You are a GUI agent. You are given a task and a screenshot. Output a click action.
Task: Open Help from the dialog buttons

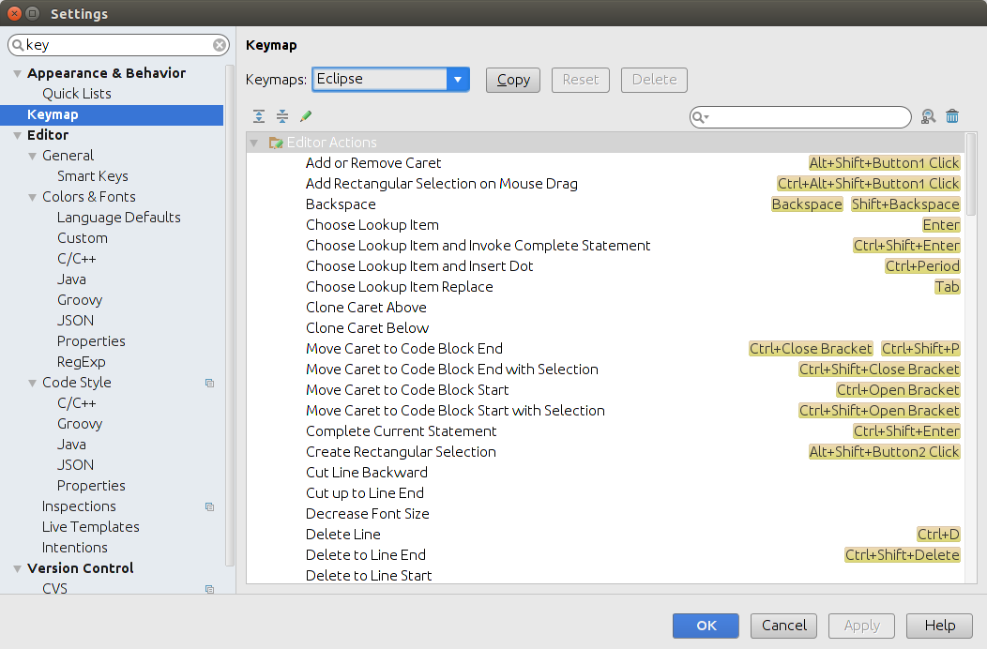coord(940,626)
